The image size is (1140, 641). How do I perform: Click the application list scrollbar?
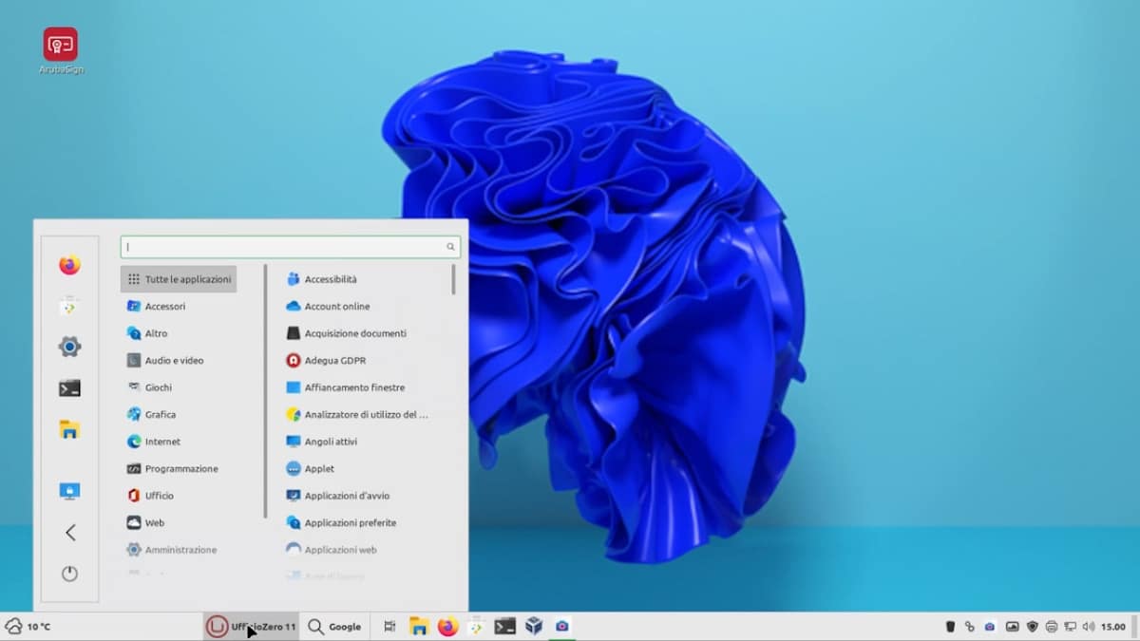point(454,280)
